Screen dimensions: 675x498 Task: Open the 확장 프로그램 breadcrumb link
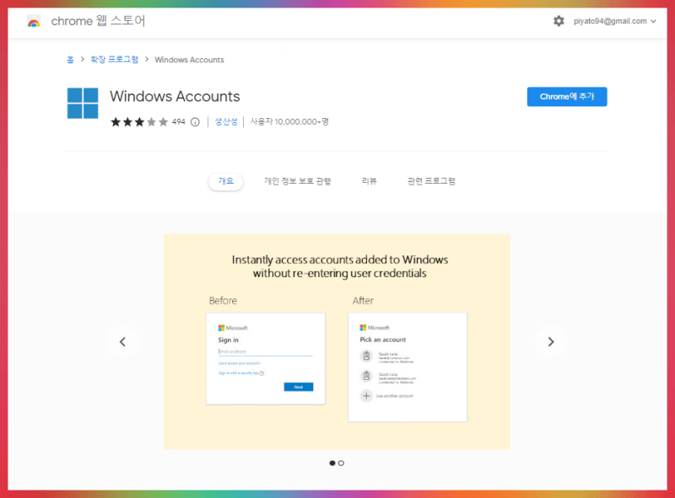[x=114, y=60]
